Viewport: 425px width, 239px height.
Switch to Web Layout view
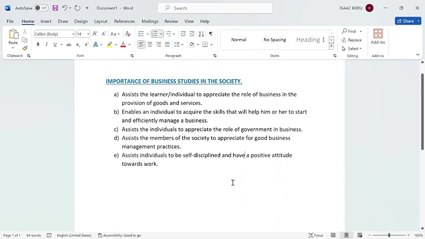tap(359, 235)
